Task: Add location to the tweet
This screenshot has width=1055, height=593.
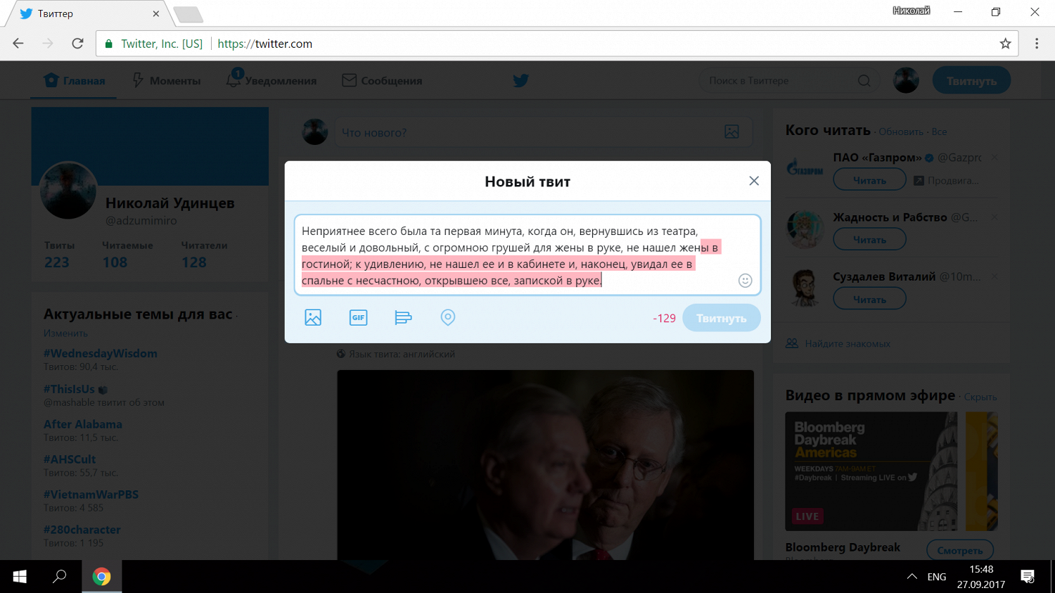Action: 448,318
